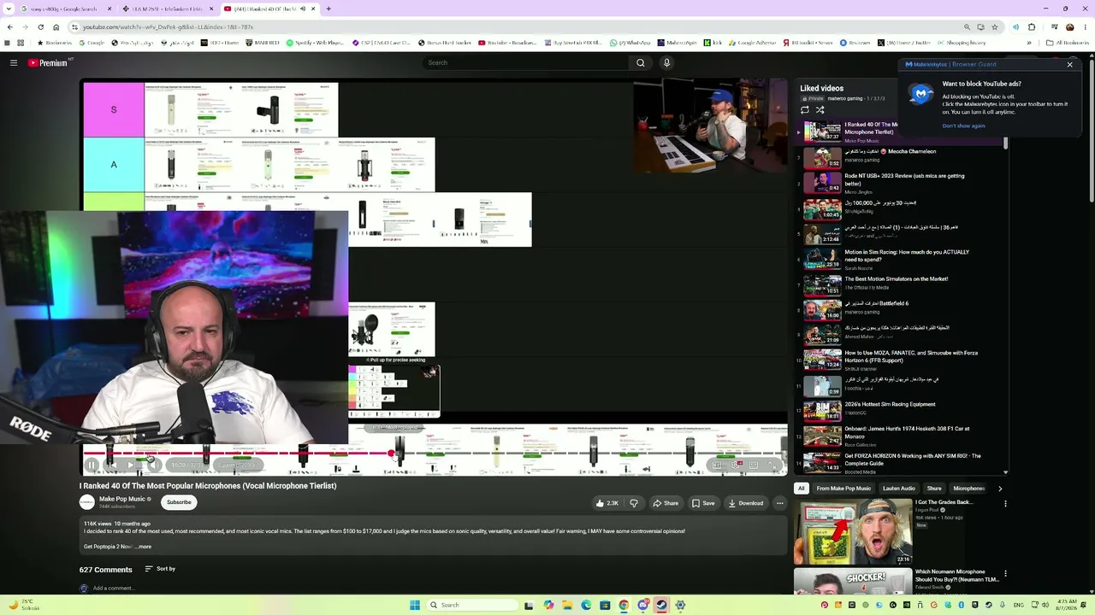The width and height of the screenshot is (1095, 615).
Task: Open a new browser tab
Action: (328, 9)
